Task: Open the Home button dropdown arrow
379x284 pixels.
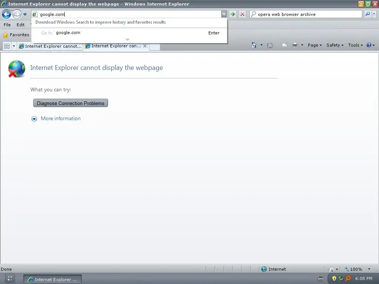Action: click(x=261, y=45)
